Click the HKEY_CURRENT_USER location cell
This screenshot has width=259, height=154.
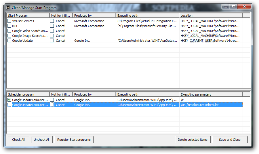pos(210,41)
